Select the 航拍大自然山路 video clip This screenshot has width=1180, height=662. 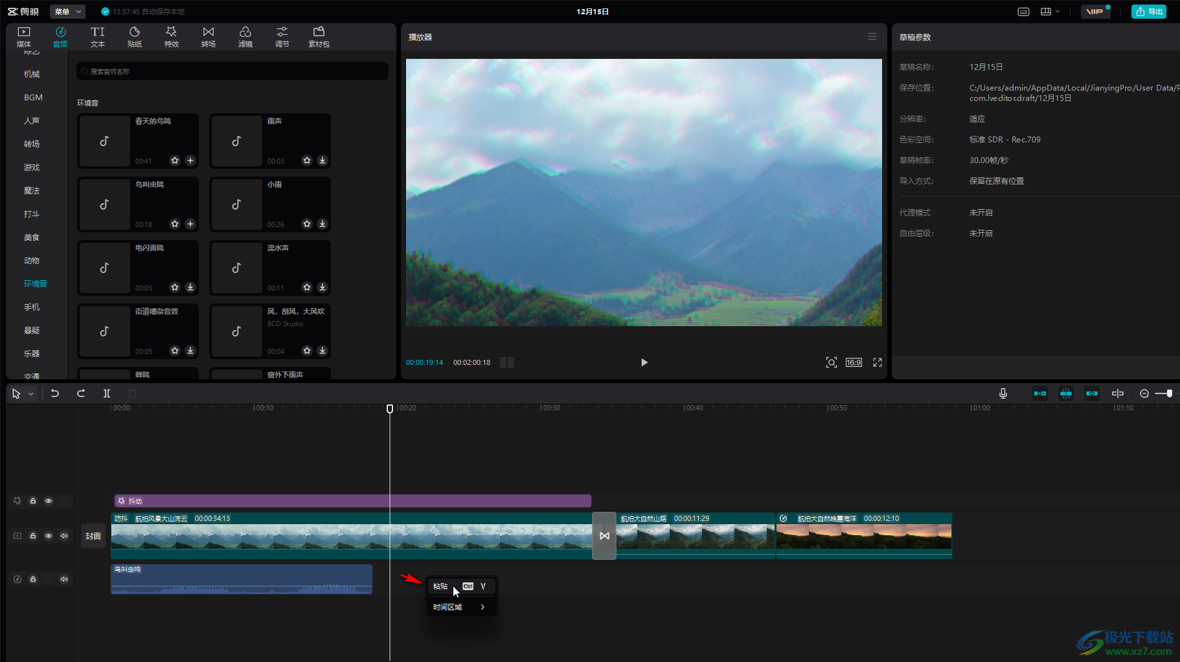pos(696,536)
